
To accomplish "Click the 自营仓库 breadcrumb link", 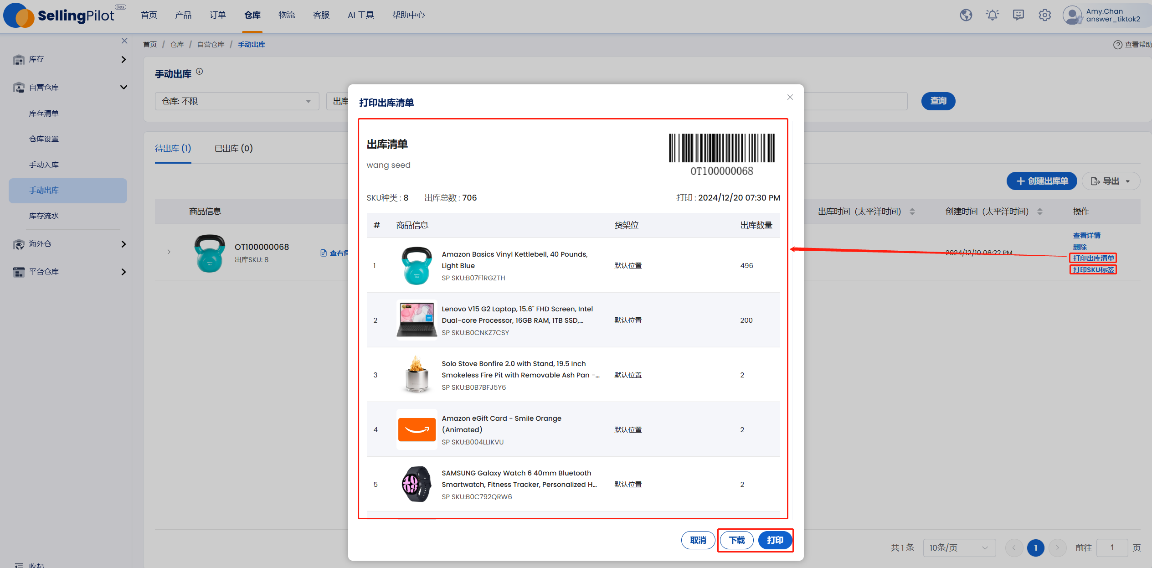I will [211, 45].
